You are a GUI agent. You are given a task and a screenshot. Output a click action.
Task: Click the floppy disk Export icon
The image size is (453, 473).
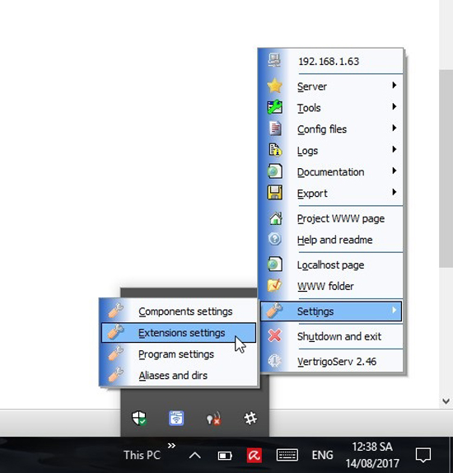click(275, 193)
